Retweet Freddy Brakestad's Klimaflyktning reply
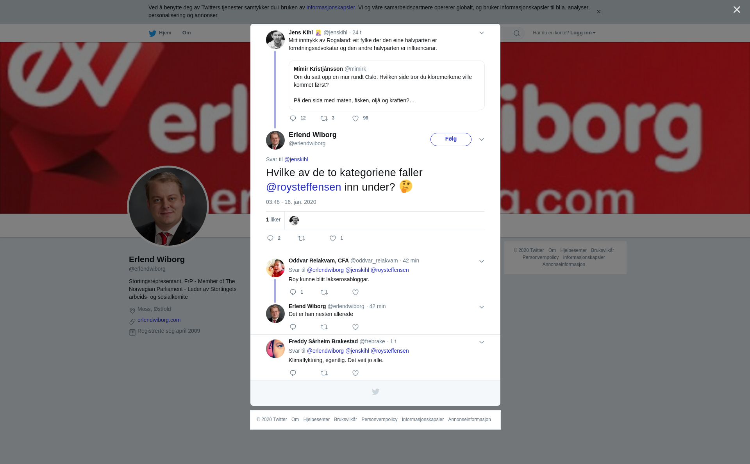Image resolution: width=750 pixels, height=464 pixels. [324, 373]
